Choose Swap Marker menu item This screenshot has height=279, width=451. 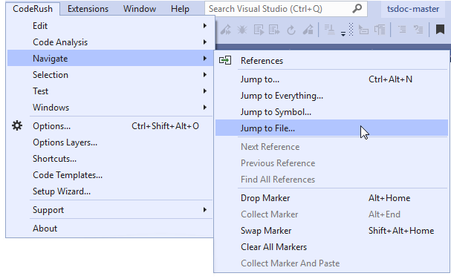point(331,231)
